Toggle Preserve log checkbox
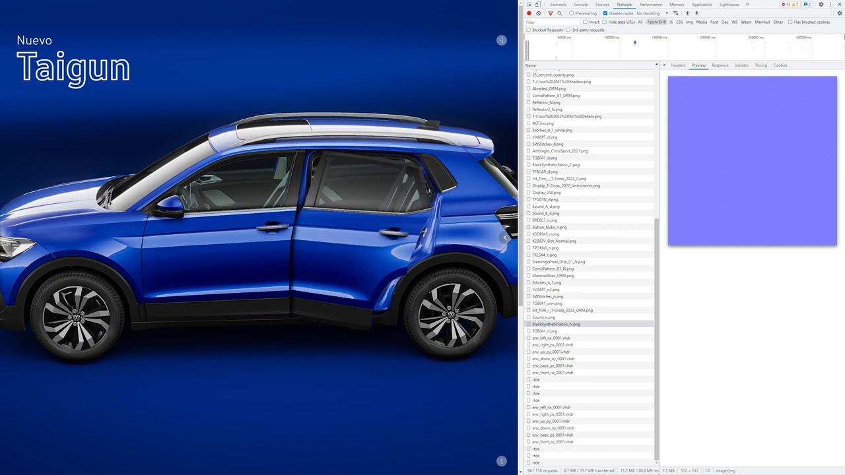The image size is (845, 475). click(x=572, y=13)
